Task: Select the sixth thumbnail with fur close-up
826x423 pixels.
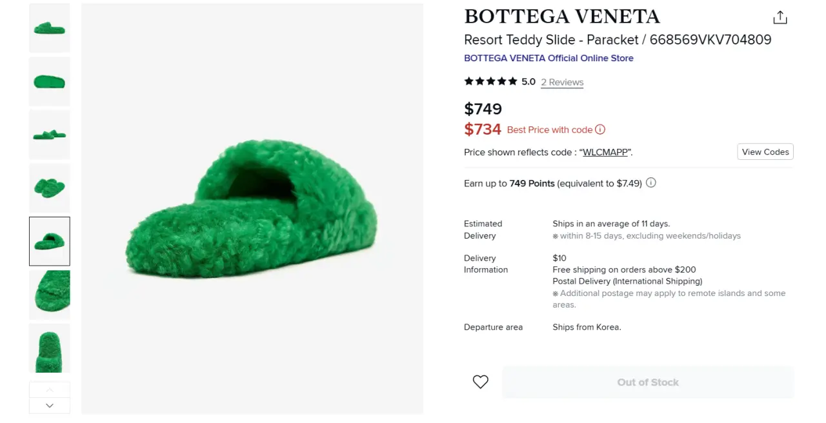Action: click(x=50, y=295)
